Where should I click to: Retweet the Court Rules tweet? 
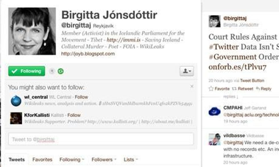243,89
